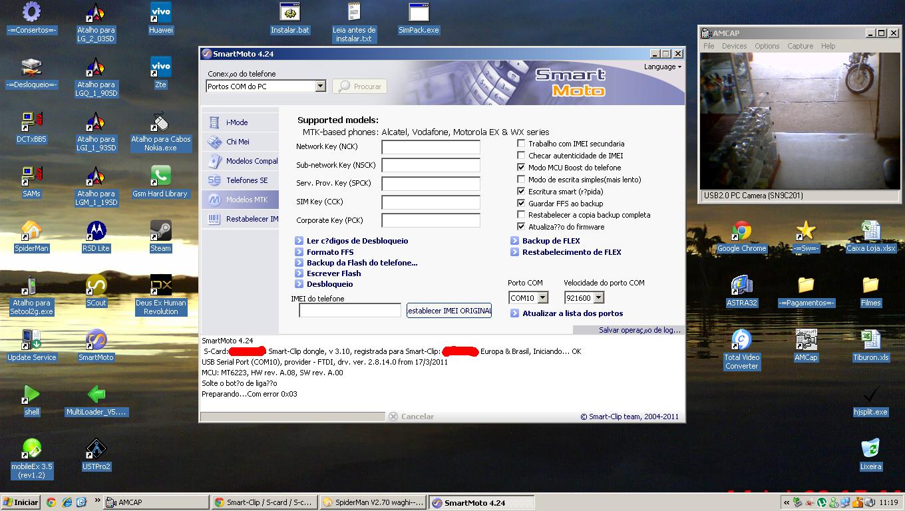This screenshot has height=511, width=905.
Task: Open the Steam desktop shortcut
Action: (160, 232)
